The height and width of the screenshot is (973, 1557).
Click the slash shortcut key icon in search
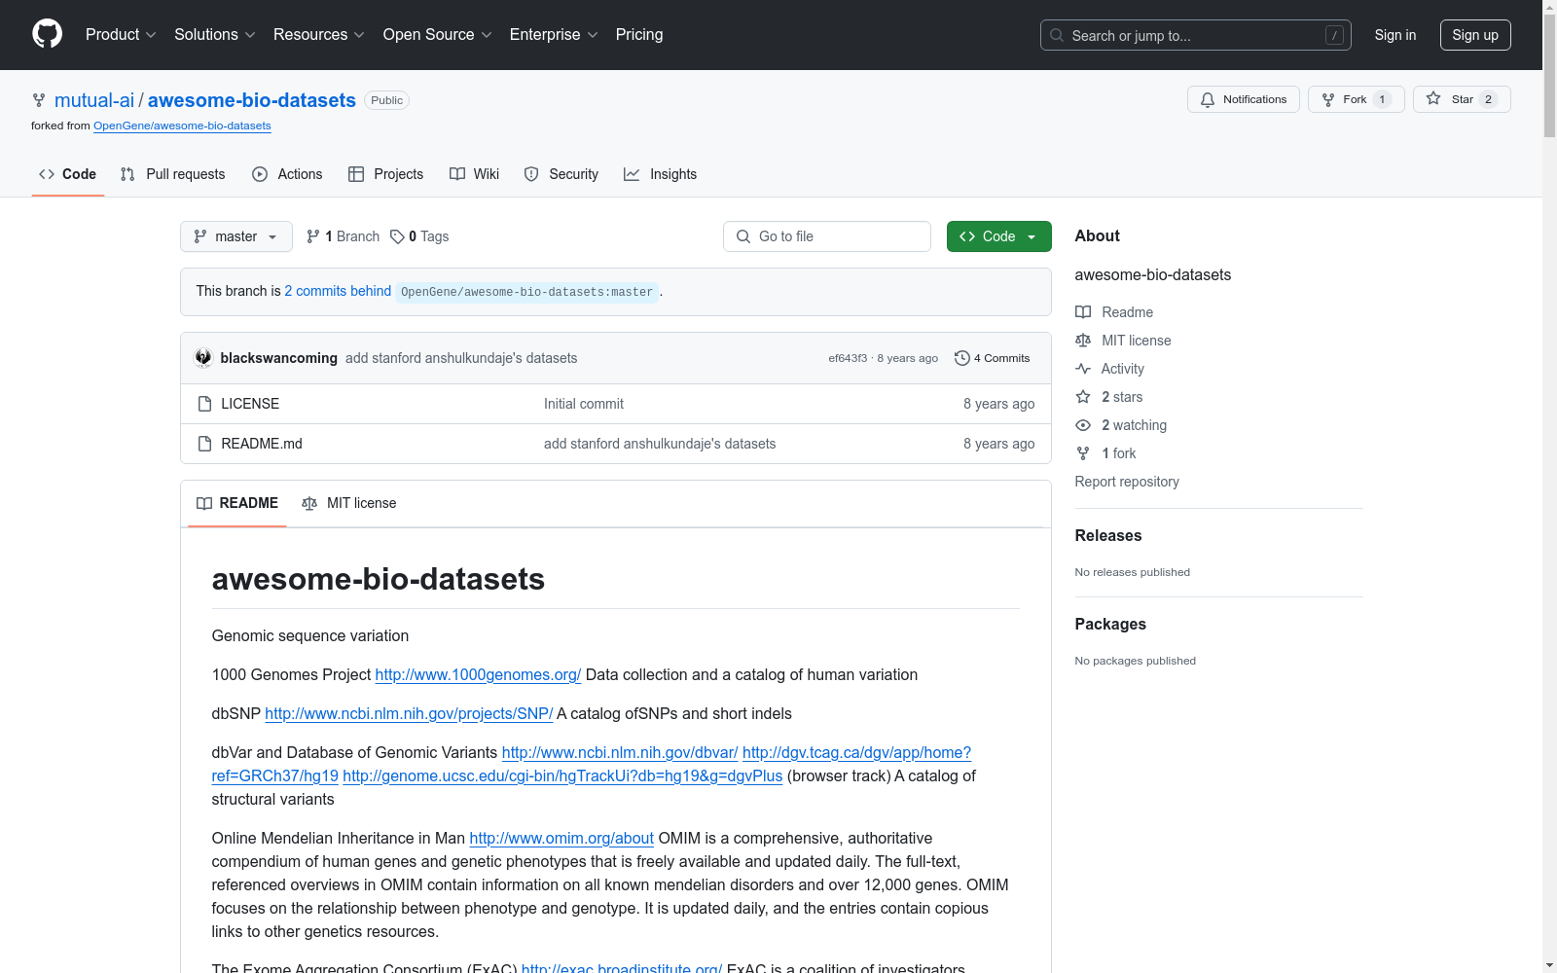(x=1334, y=35)
